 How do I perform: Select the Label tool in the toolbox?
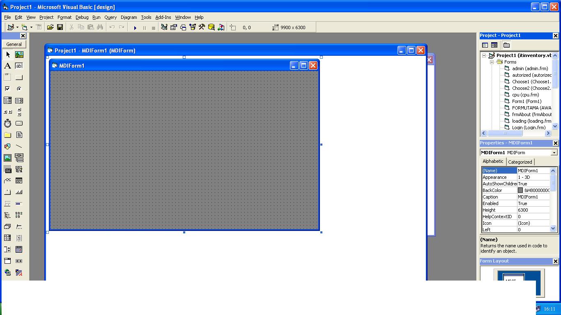coord(7,66)
